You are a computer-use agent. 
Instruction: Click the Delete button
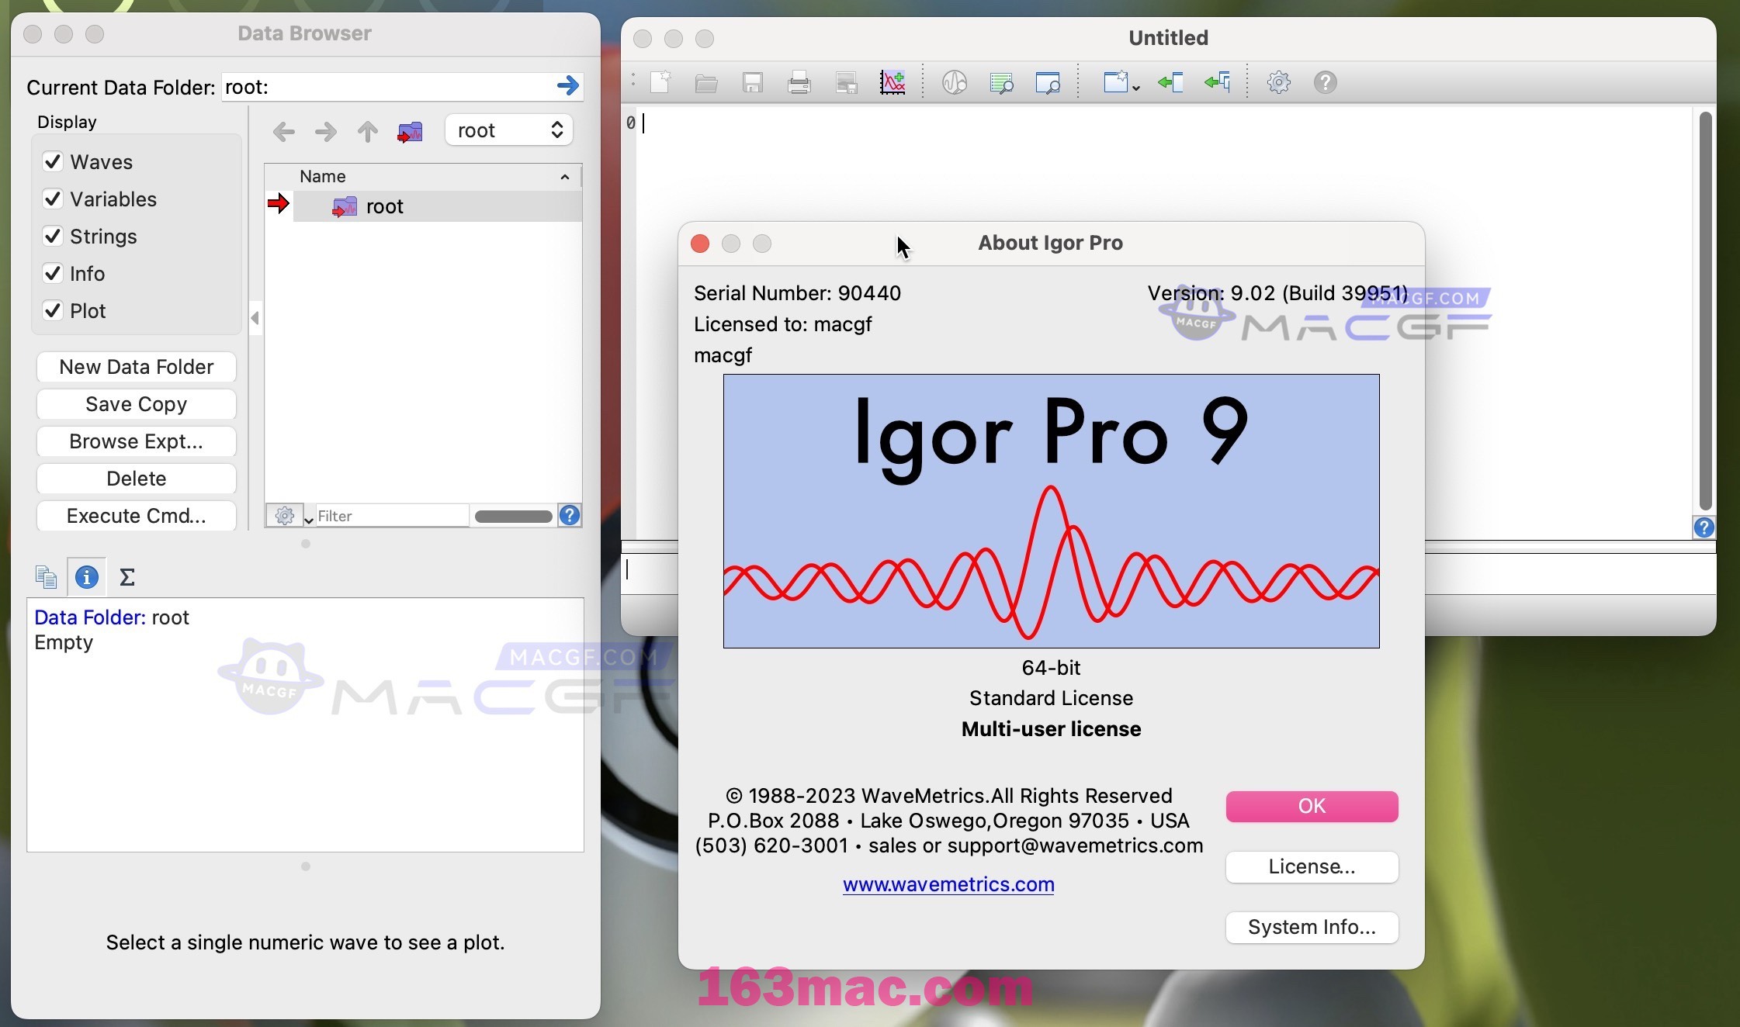pyautogui.click(x=137, y=479)
